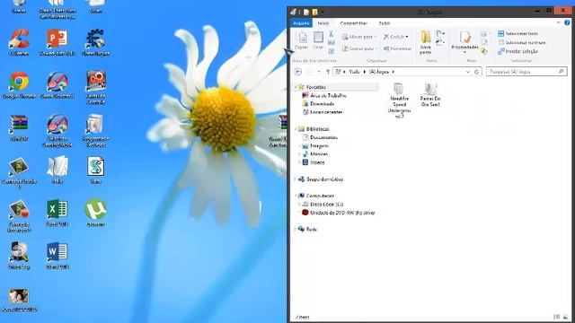
Task: Click the Google Chrome desktop icon
Action: [x=19, y=85]
